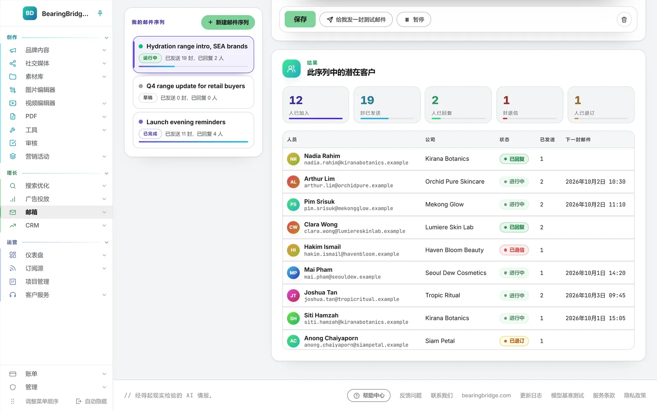Click the BD workspace logo
This screenshot has width=657, height=411.
pos(30,13)
